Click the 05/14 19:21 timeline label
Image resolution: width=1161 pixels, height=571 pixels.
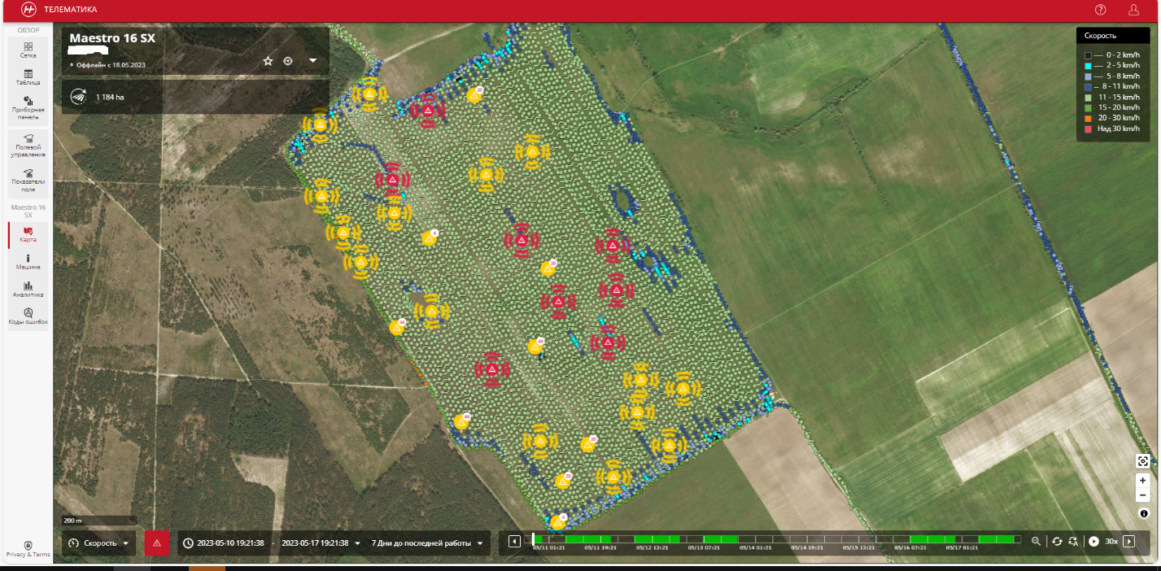click(x=807, y=547)
